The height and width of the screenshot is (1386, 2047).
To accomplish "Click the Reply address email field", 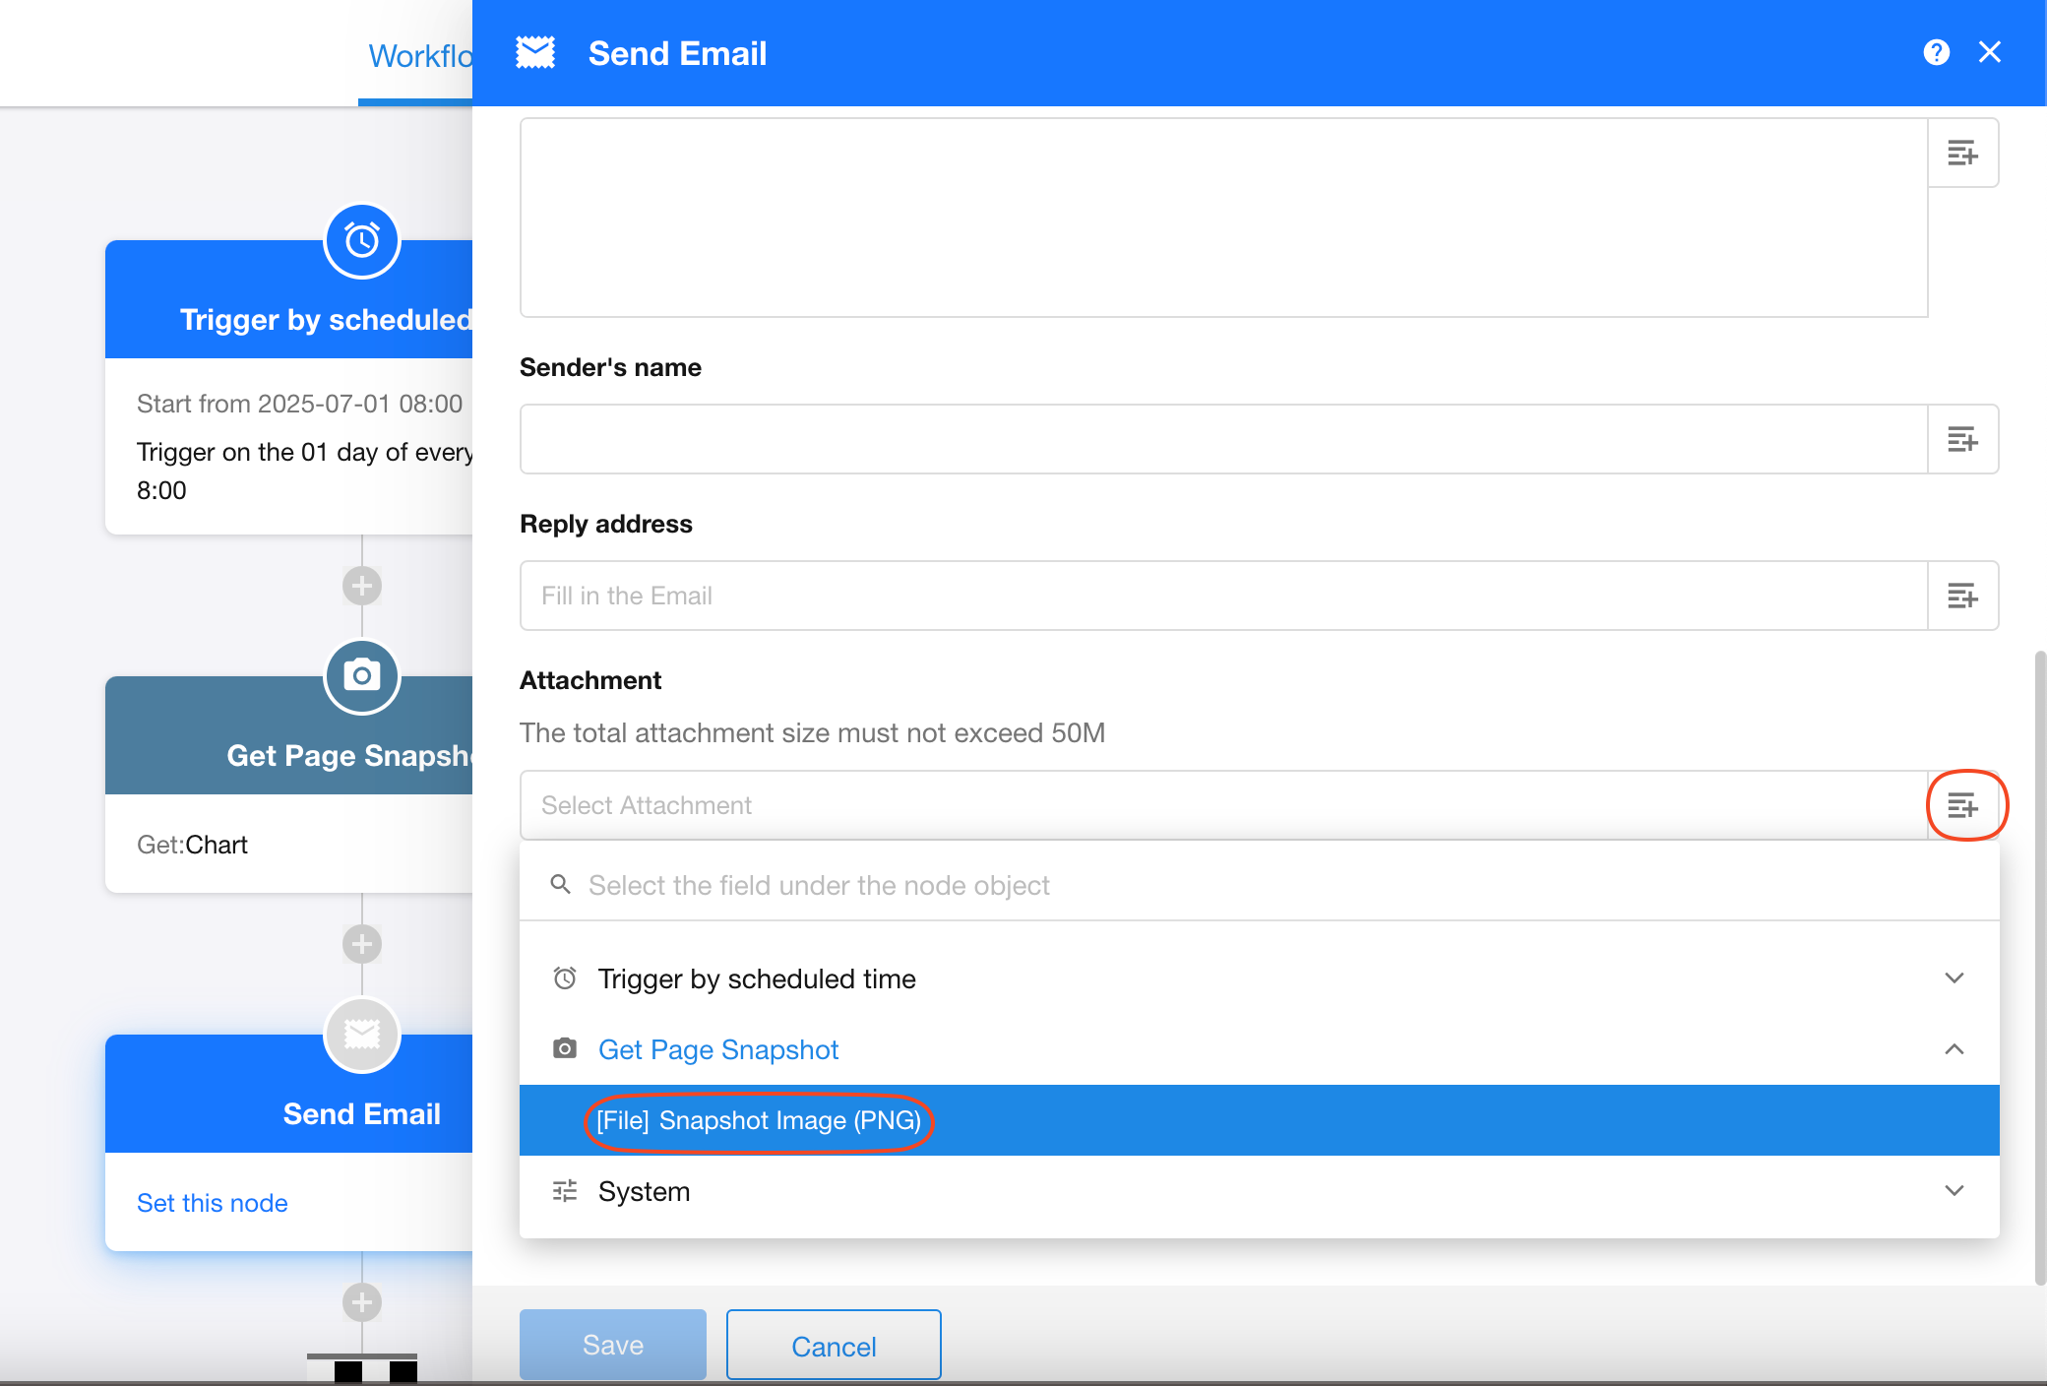I will point(1222,596).
